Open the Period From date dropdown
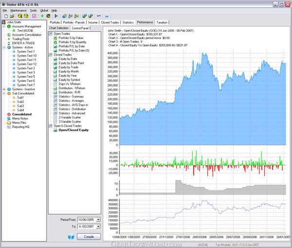292x248 pixels. [98, 220]
